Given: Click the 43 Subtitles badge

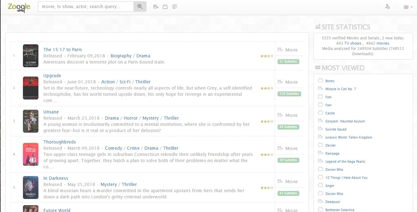Looking at the screenshot, I should tap(288, 193).
